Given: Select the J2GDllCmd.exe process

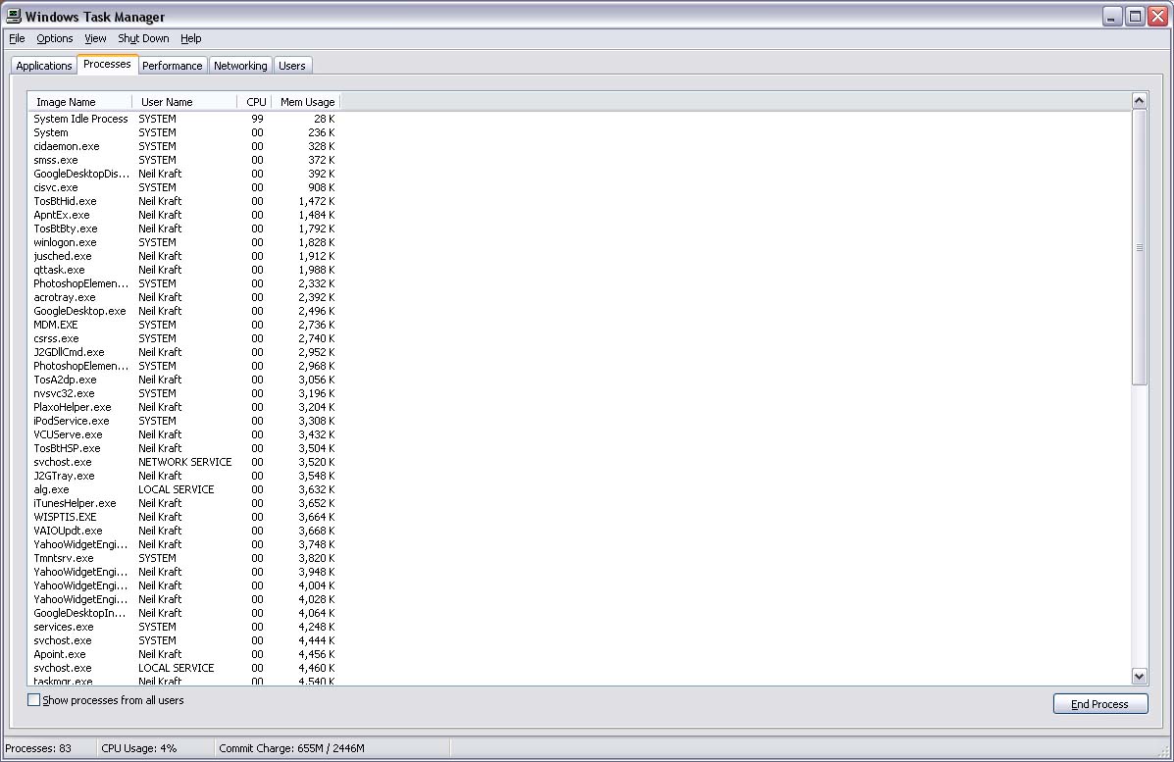Looking at the screenshot, I should [x=184, y=352].
